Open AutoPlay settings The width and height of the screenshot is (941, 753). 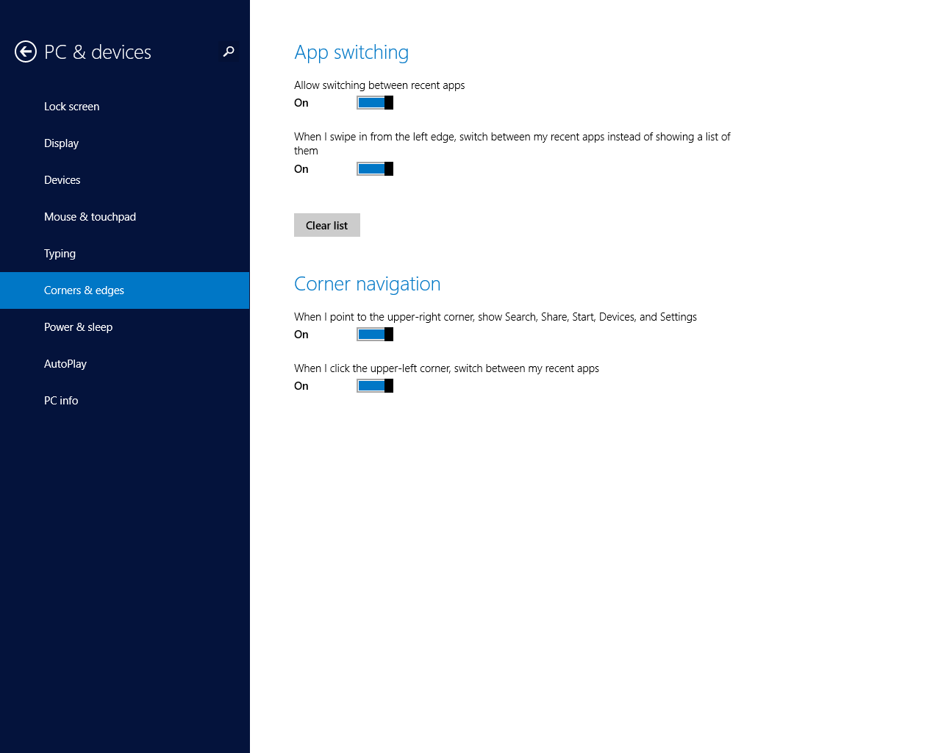(x=65, y=363)
